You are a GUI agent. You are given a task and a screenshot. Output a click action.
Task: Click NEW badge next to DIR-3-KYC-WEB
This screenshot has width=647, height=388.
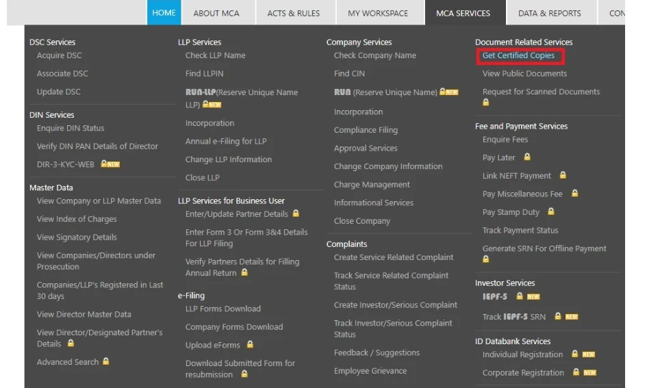tap(114, 164)
